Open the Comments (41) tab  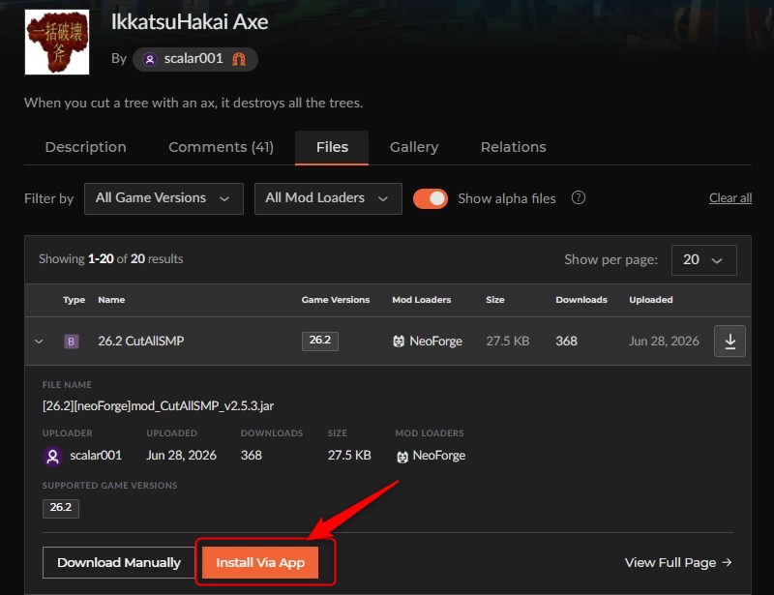(x=221, y=147)
